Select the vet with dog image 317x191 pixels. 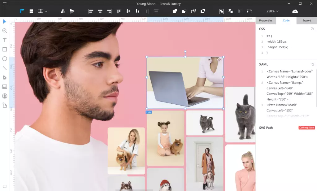point(126,151)
